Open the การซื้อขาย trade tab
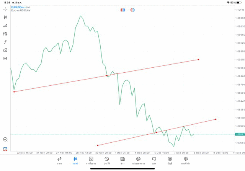 (91, 161)
